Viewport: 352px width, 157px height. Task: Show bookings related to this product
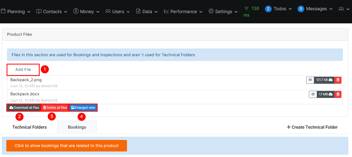(x=67, y=146)
